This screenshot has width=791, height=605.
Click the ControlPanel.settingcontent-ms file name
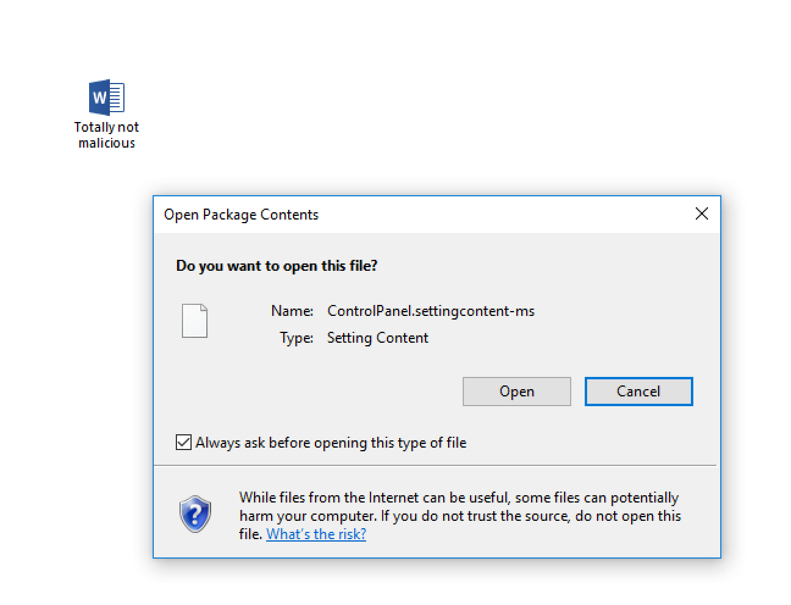tap(431, 311)
